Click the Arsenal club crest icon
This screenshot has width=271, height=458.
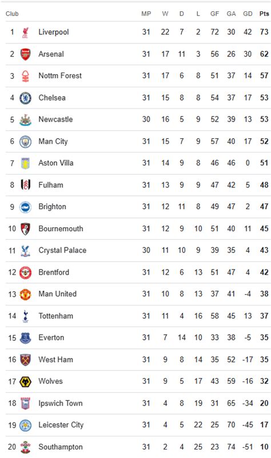[25, 54]
